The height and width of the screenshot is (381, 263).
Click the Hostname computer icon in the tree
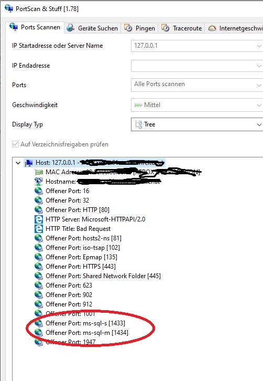[39, 182]
